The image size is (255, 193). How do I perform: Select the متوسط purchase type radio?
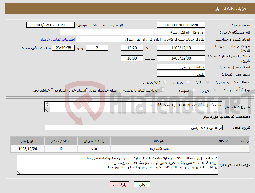194,90
